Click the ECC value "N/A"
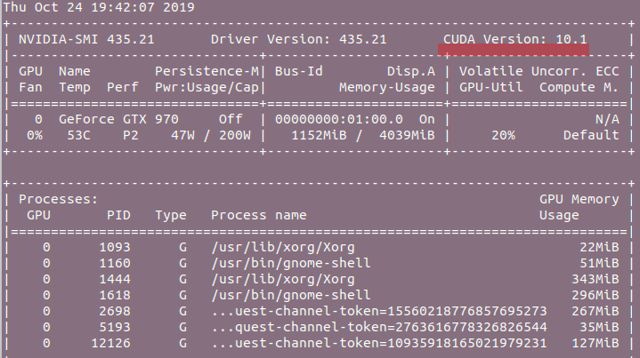The height and width of the screenshot is (358, 640). 607,119
